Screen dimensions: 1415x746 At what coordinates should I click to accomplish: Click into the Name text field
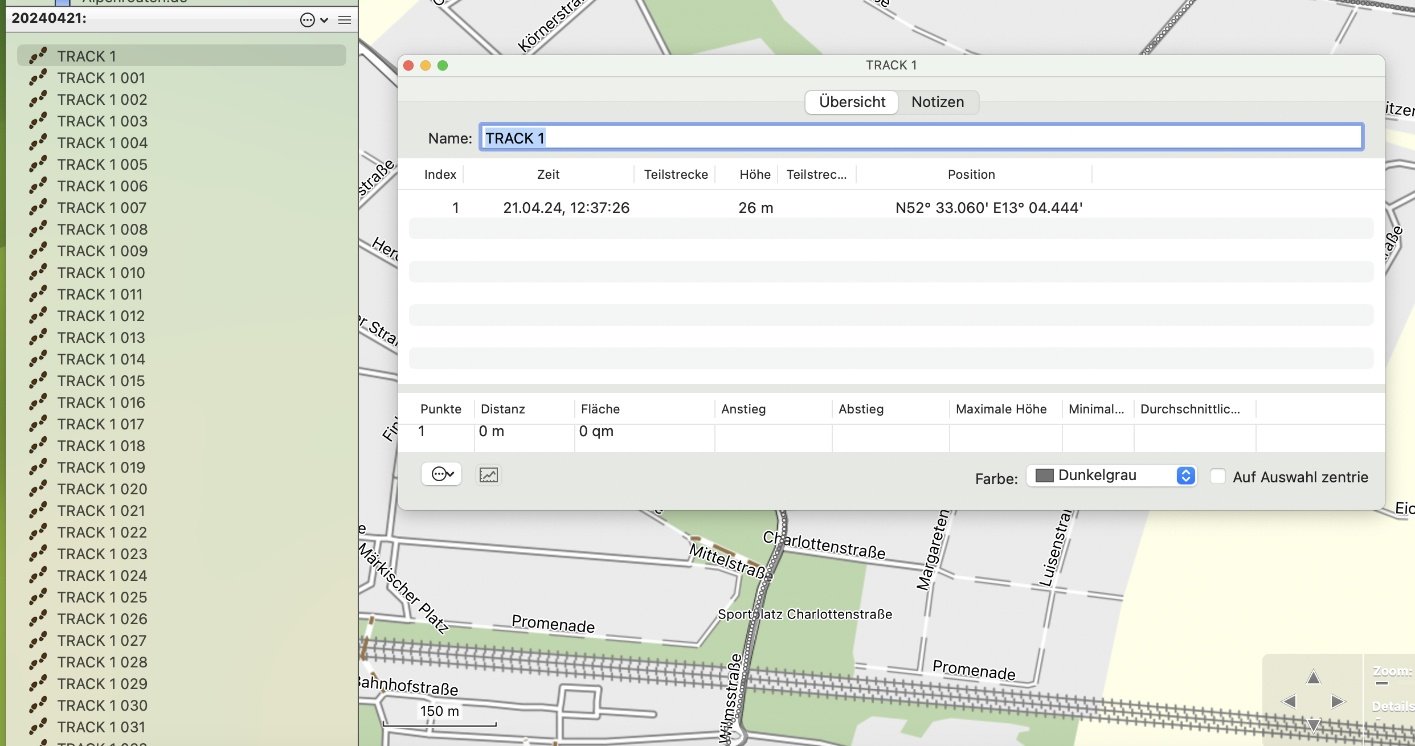pos(920,138)
